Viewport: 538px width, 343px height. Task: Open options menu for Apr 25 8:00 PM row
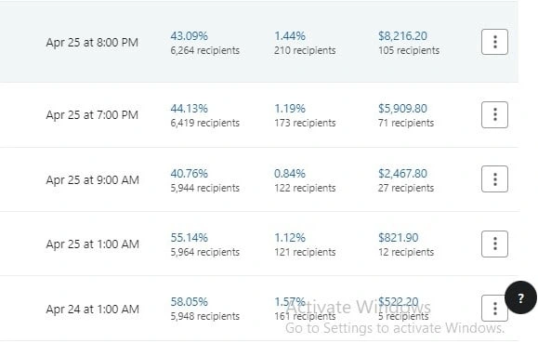pos(494,42)
